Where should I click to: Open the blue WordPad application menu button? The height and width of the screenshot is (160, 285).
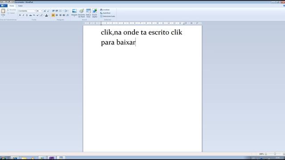(x=4, y=6)
